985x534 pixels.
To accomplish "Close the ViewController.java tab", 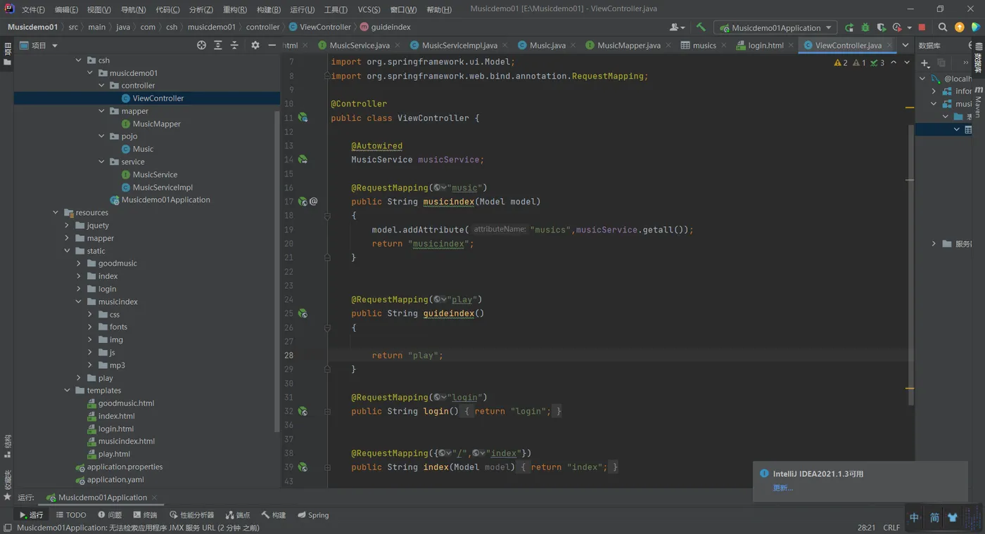I will coord(890,45).
